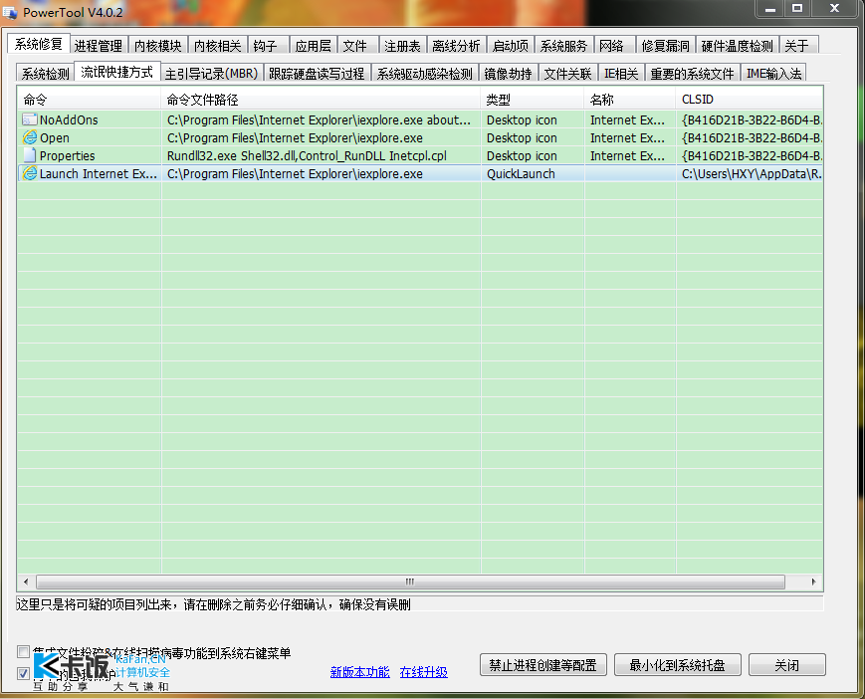Image resolution: width=865 pixels, height=699 pixels.
Task: Switch to the 系统驱动感染检测 sub-tab
Action: point(424,74)
